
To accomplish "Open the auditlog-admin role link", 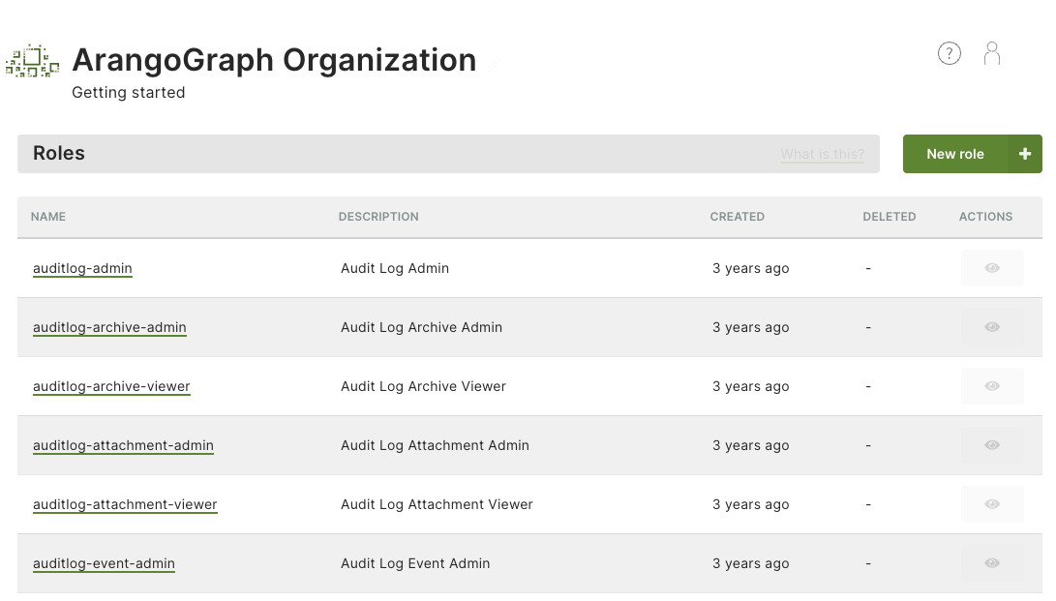I will [x=82, y=268].
